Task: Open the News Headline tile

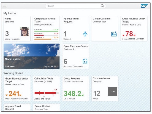Action: [x=32, y=56]
